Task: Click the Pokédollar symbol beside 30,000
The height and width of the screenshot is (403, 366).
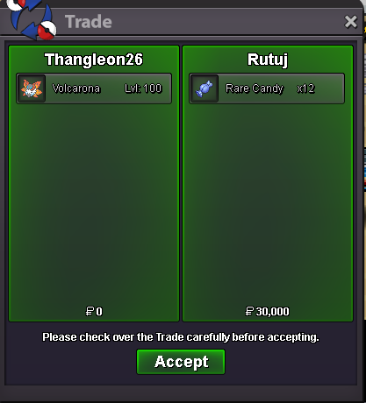Action: coord(249,311)
